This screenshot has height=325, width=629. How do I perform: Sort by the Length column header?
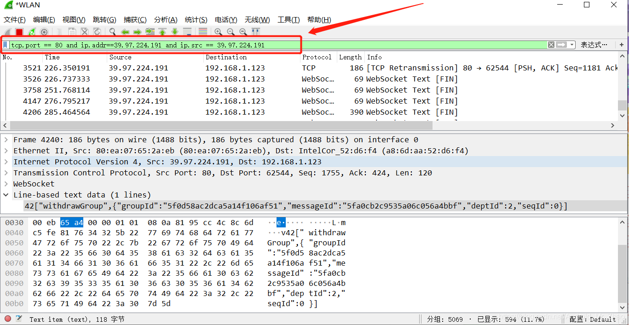[351, 58]
